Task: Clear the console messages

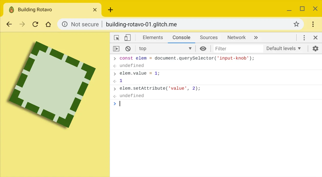Action: pyautogui.click(x=128, y=48)
